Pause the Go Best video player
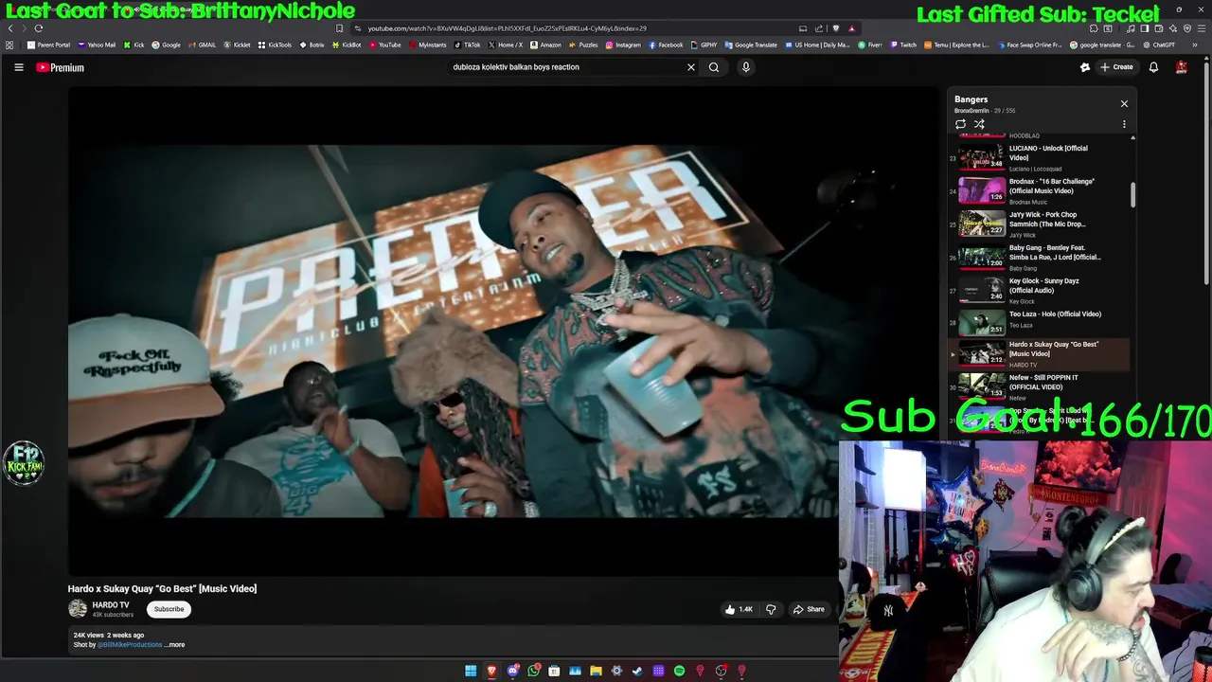This screenshot has height=682, width=1212. (453, 332)
